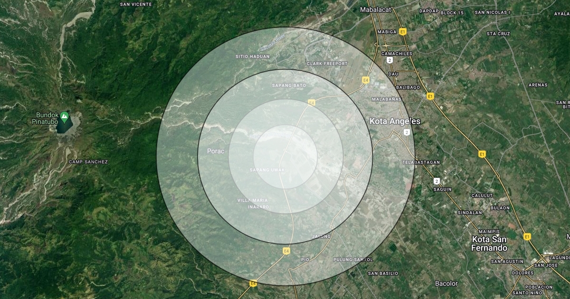Click the route 2 shield below Kota Angeles
The width and height of the screenshot is (570, 299).
[x=407, y=132]
